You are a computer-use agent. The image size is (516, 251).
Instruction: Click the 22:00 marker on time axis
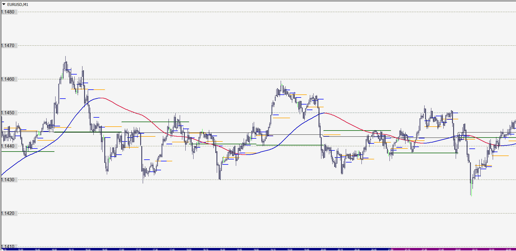click(458, 249)
